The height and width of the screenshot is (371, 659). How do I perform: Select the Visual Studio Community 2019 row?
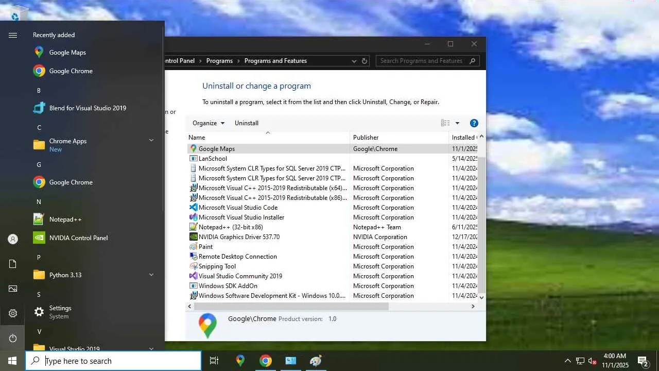[332, 276]
